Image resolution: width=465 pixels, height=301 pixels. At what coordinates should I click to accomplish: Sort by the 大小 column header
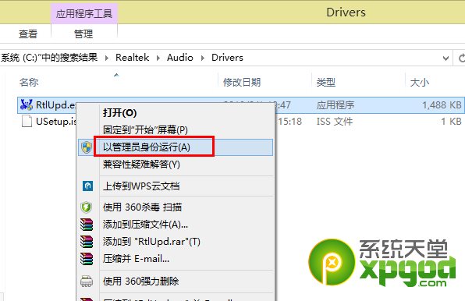click(x=419, y=82)
